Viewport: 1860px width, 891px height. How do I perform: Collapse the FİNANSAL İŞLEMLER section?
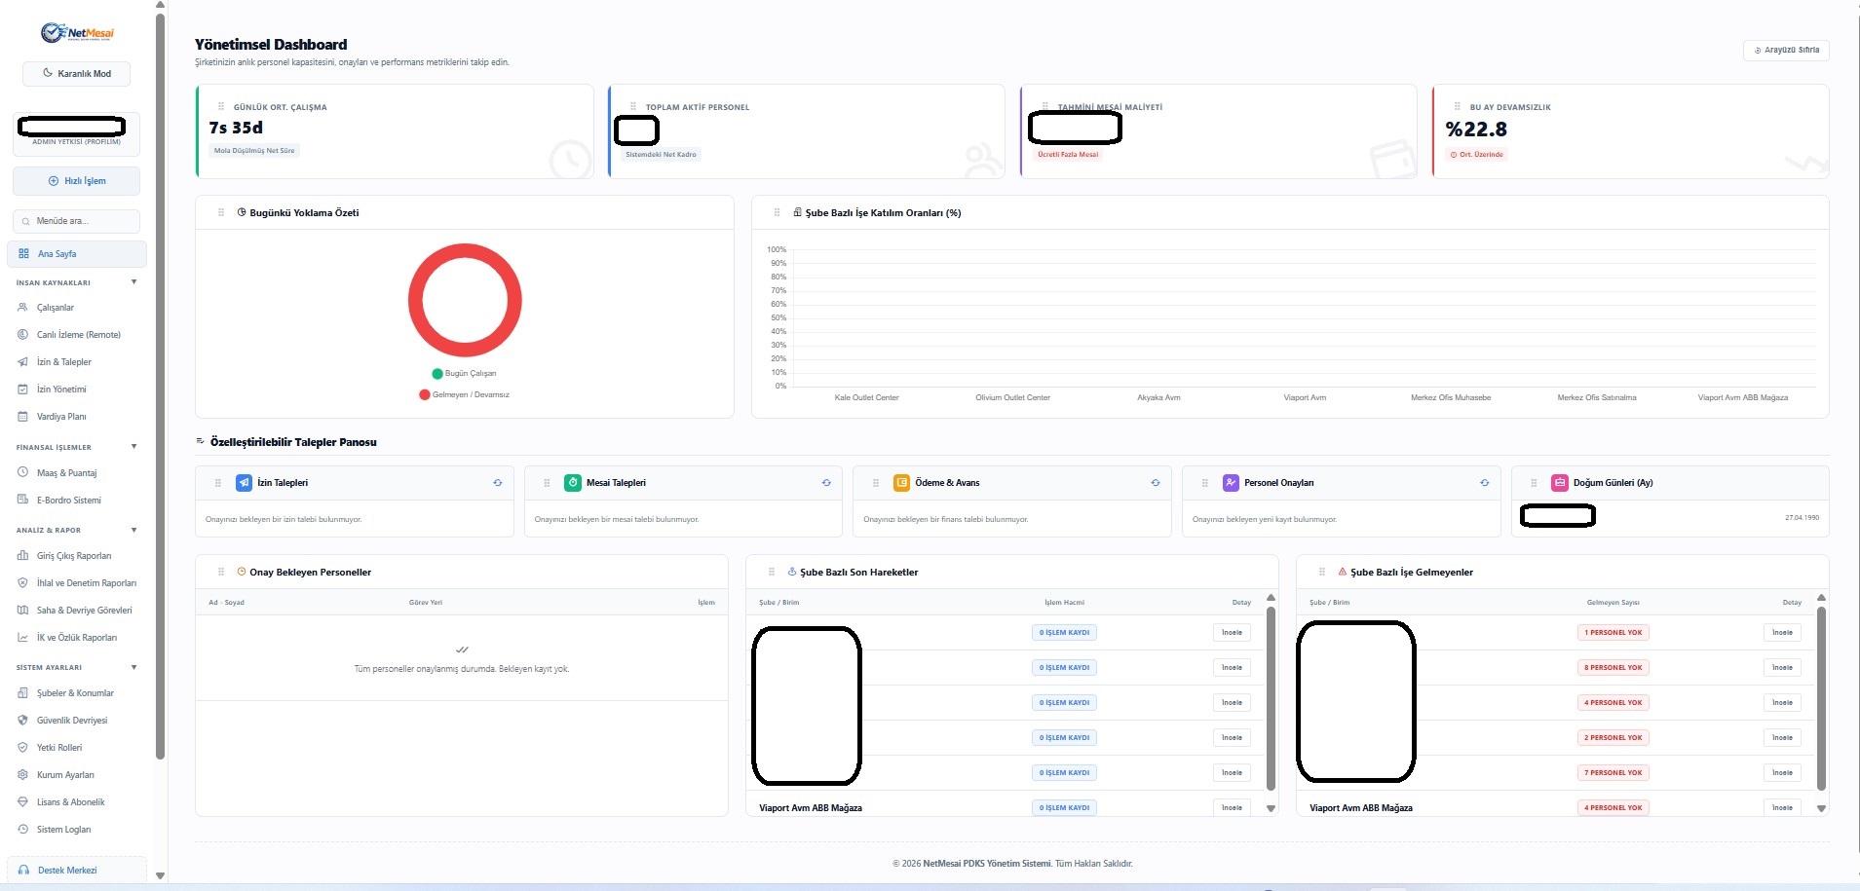[x=133, y=447]
